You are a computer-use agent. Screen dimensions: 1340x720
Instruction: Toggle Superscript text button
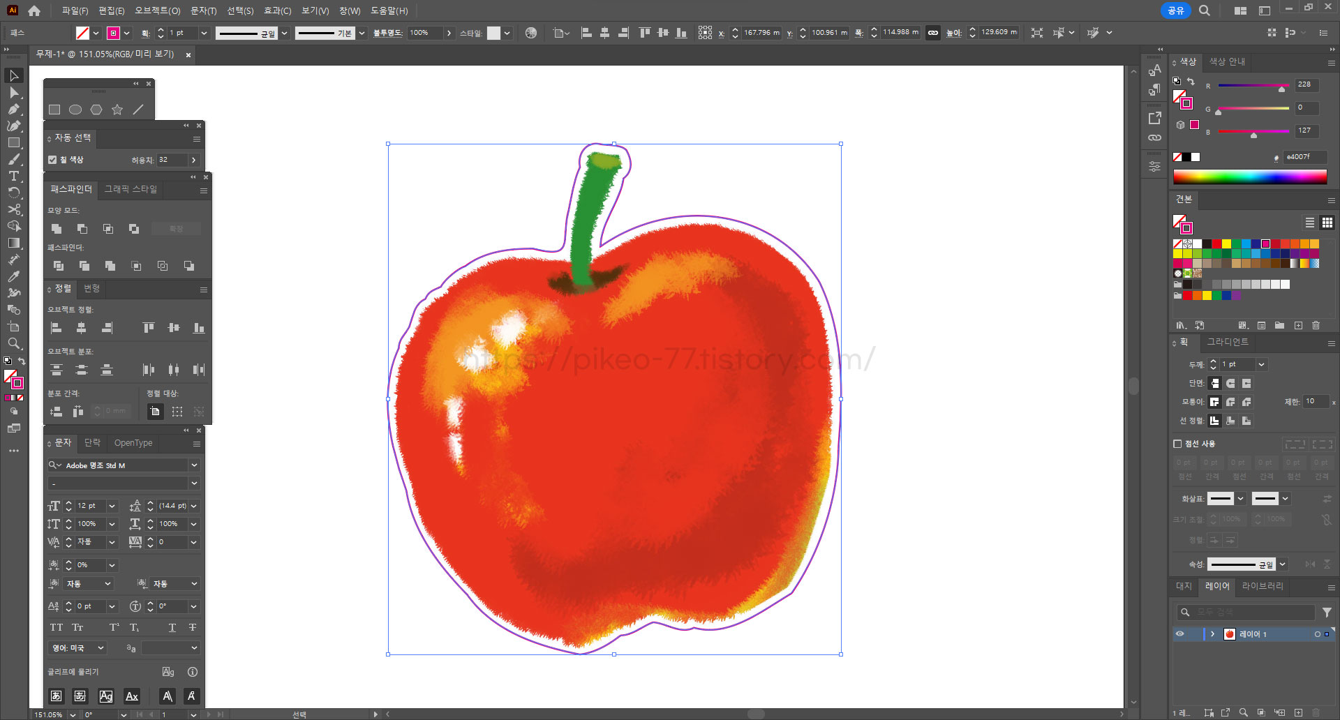[x=114, y=627]
